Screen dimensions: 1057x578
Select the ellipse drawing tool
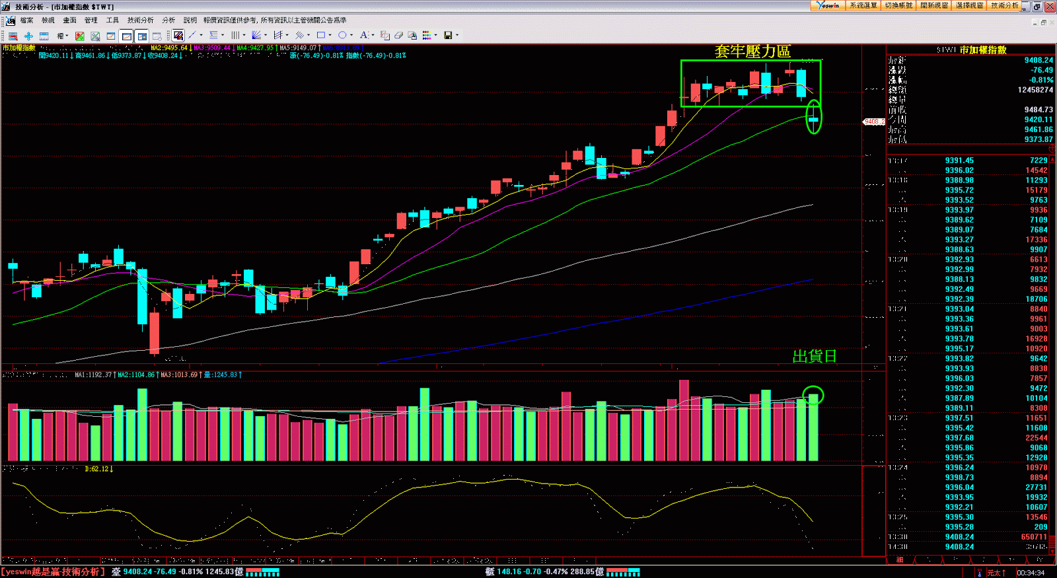(342, 36)
